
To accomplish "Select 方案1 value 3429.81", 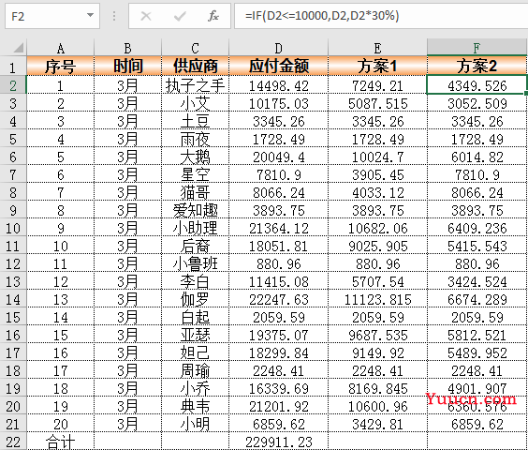I will tap(377, 424).
